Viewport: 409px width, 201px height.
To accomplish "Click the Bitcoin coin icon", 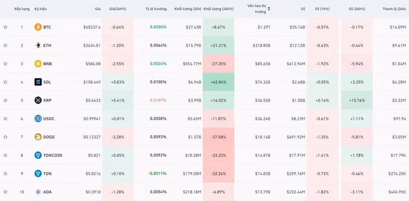I will coord(38,27).
